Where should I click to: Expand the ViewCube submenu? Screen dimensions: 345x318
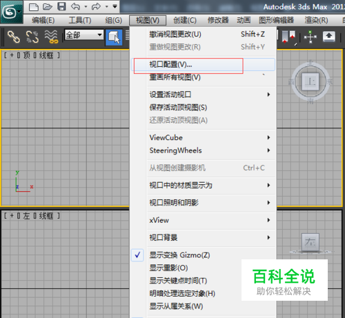[x=203, y=137]
